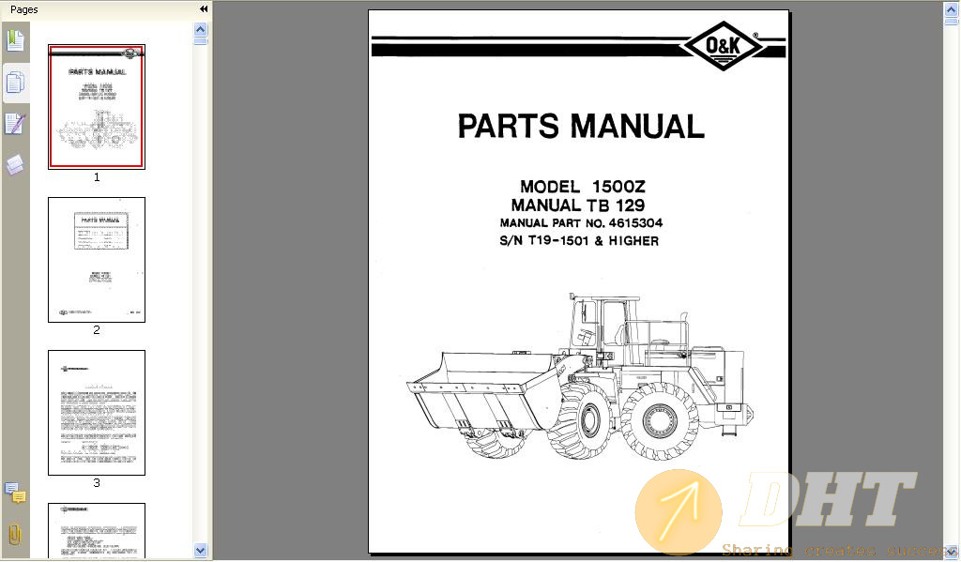Click page number label "3" under thumbnail
The width and height of the screenshot is (961, 562).
click(x=97, y=483)
